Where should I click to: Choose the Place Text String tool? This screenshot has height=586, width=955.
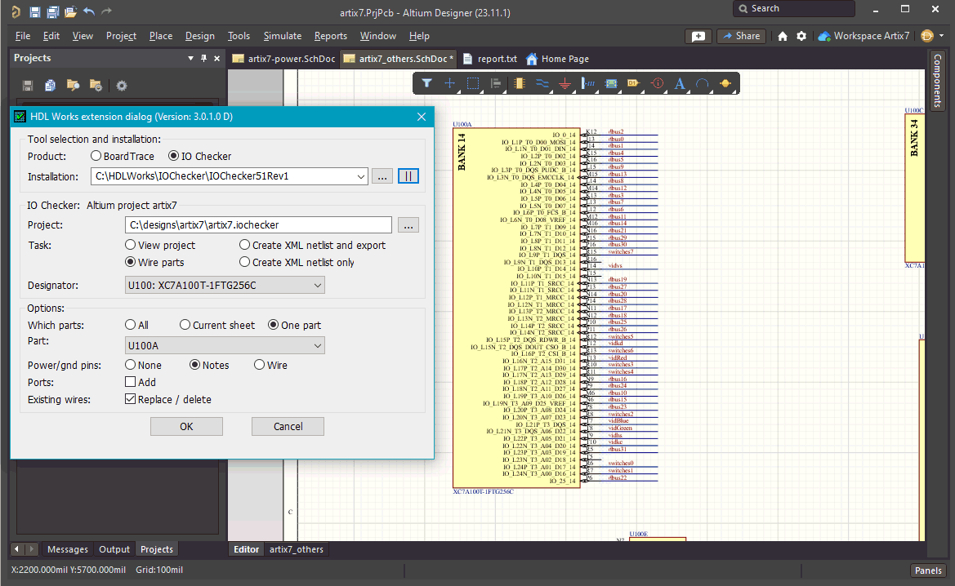tap(680, 83)
